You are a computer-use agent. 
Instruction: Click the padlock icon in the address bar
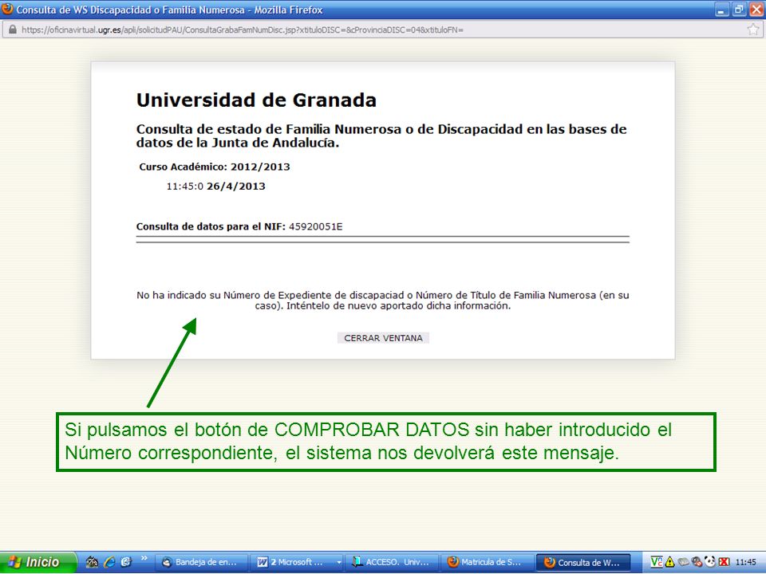(x=12, y=29)
